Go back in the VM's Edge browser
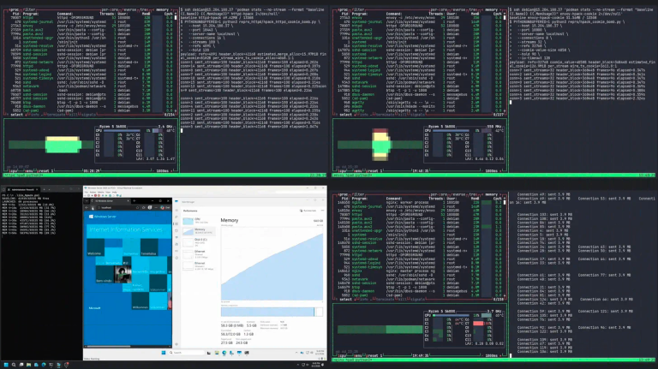 pos(87,207)
